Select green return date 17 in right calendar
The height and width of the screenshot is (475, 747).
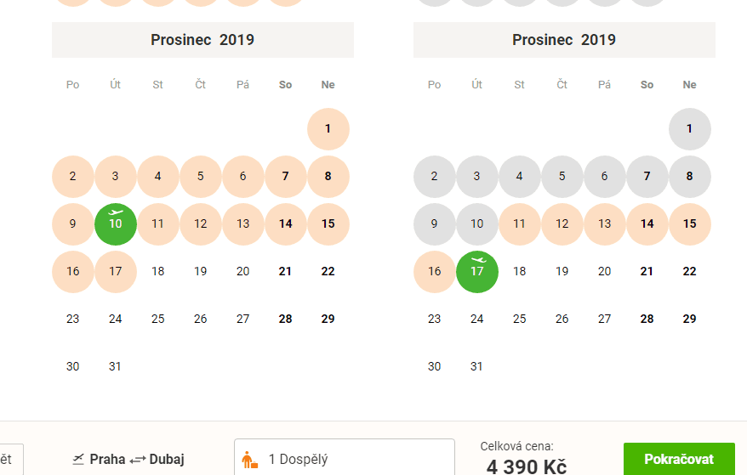point(477,272)
